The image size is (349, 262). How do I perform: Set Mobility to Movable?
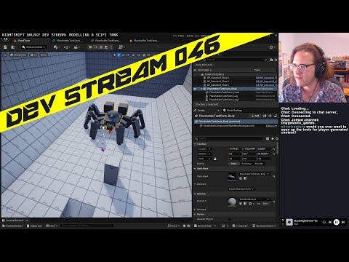[259, 164]
